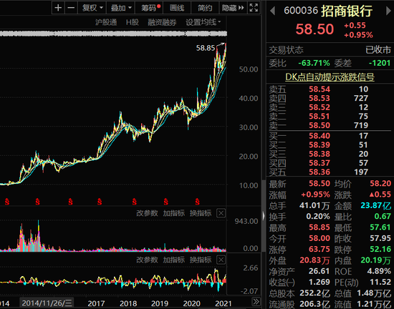Switch to 简约 simple mode

point(205,8)
